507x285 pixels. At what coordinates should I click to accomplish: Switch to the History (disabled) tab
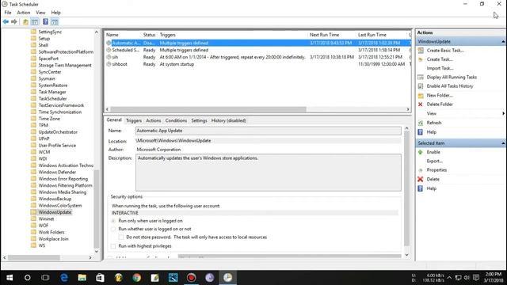(x=229, y=120)
